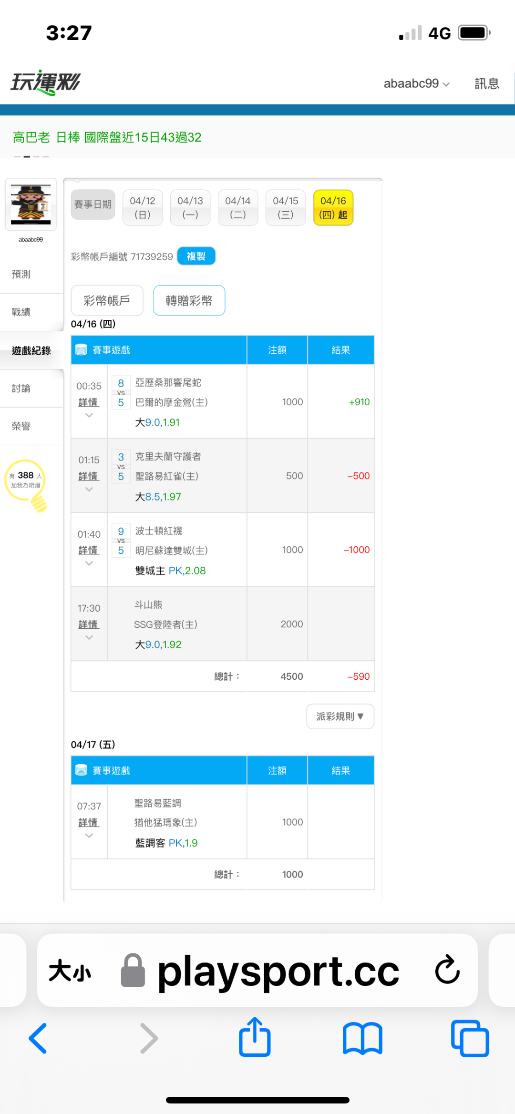Open 預測 in the sidebar
Screen dimensions: 515x1114
tap(21, 275)
